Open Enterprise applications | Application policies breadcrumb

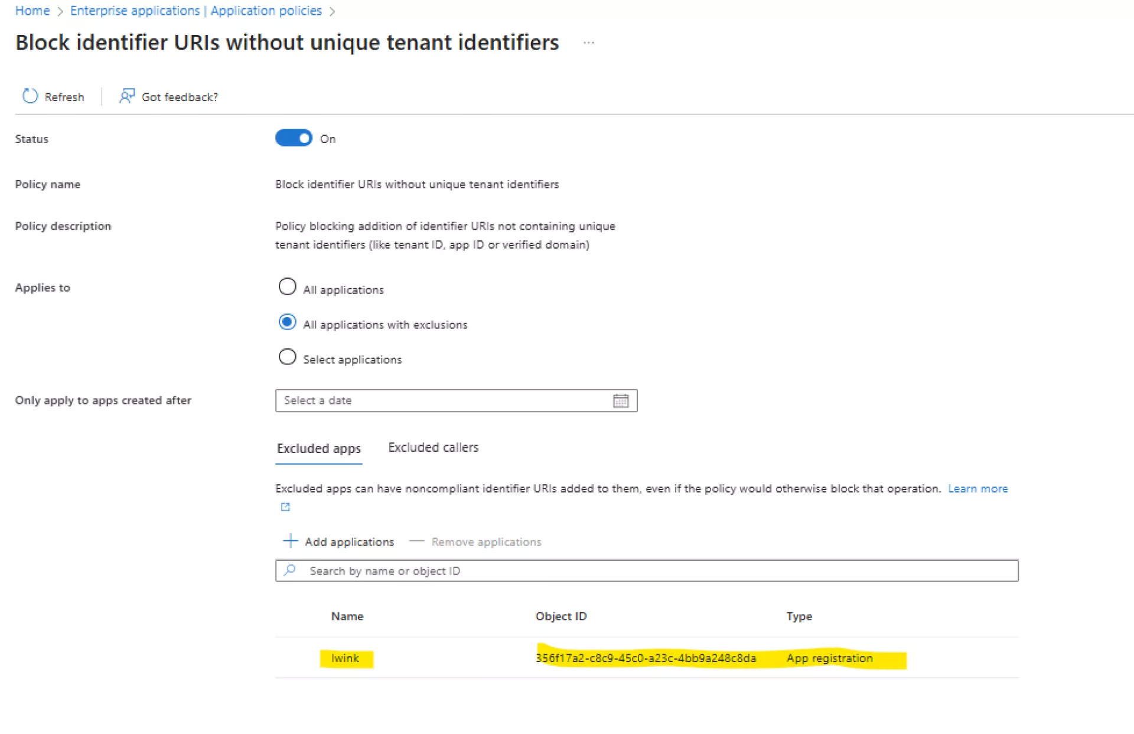[195, 11]
